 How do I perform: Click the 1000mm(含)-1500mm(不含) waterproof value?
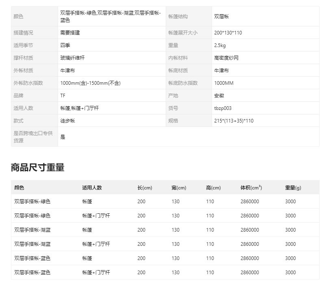click(x=91, y=83)
